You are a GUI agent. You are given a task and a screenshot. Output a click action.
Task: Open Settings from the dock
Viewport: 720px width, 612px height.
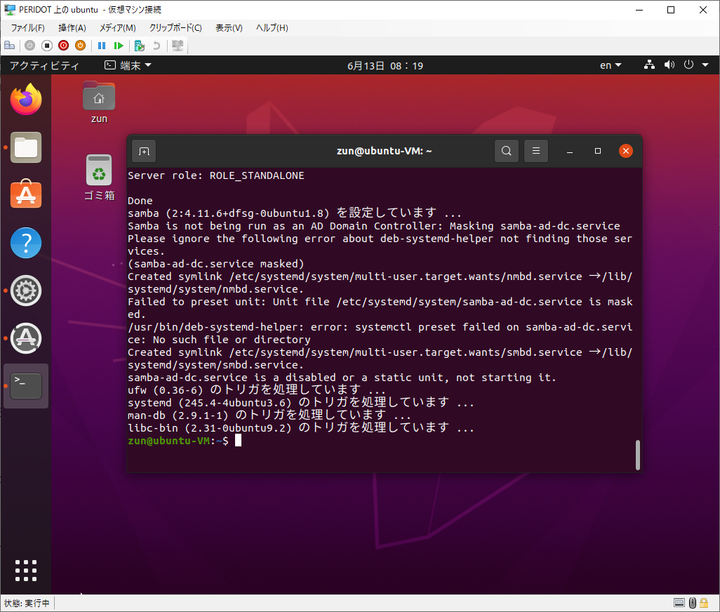pos(26,291)
